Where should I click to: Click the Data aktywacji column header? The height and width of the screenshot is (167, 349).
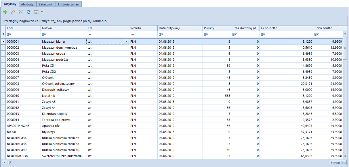[180, 28]
